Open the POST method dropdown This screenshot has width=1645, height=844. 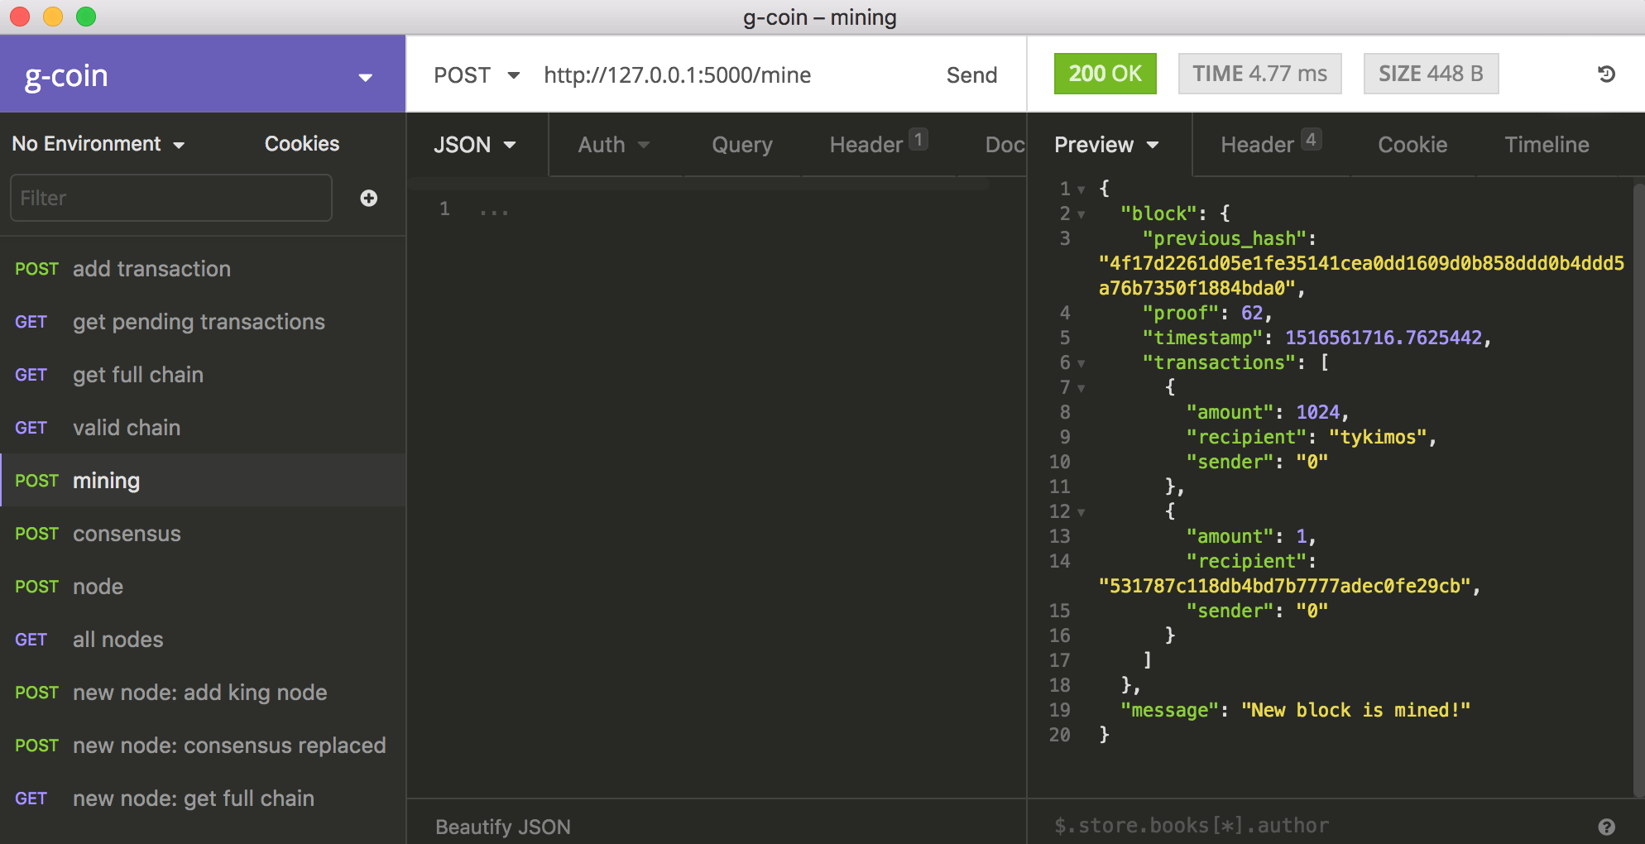pos(477,75)
